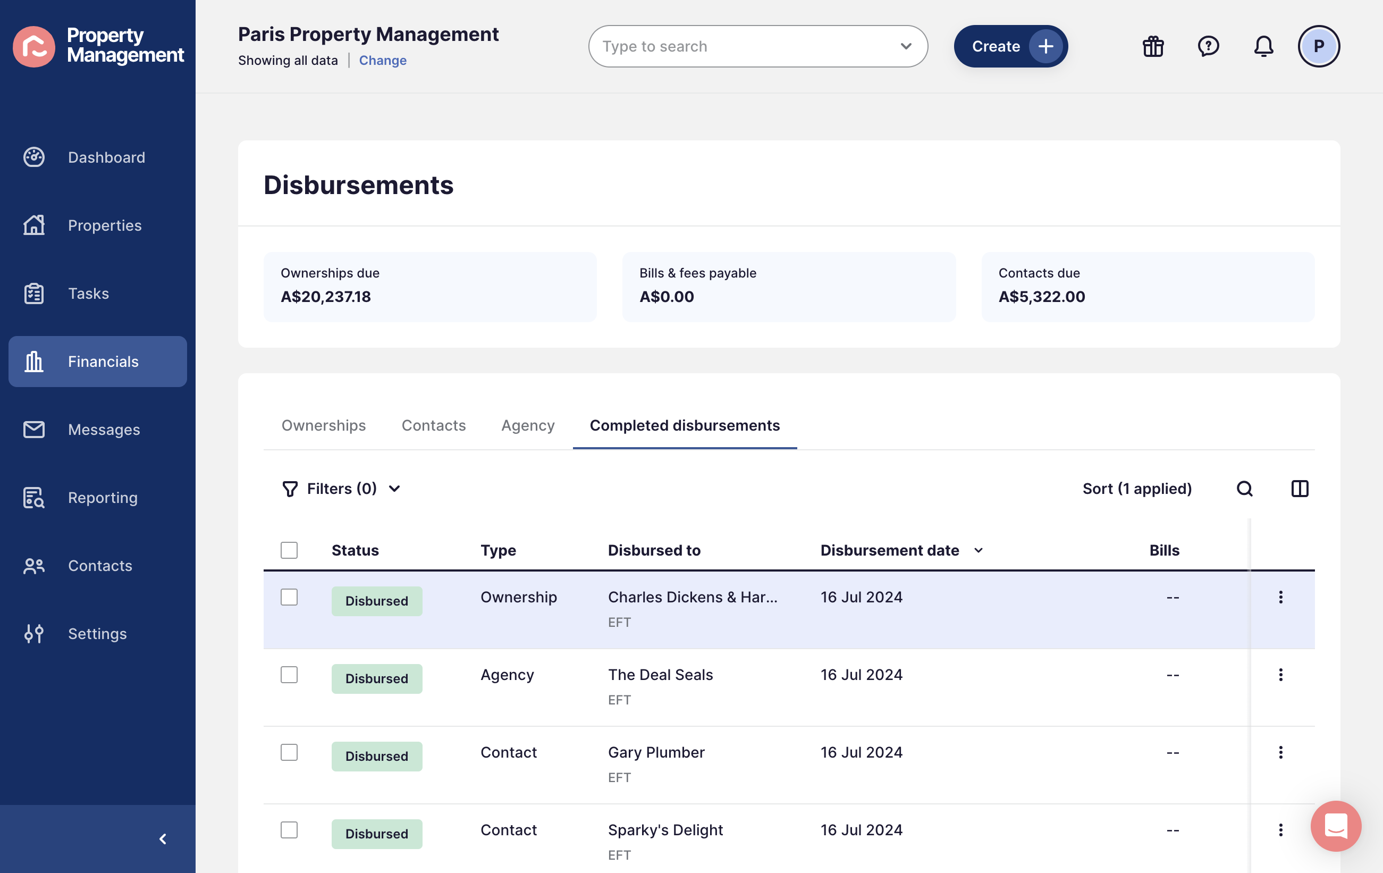Open row menu for Sparky's Delight

tap(1280, 830)
